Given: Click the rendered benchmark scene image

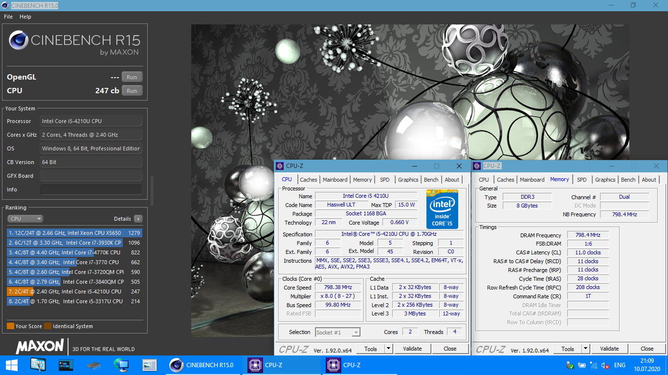Looking at the screenshot, I should [410, 181].
